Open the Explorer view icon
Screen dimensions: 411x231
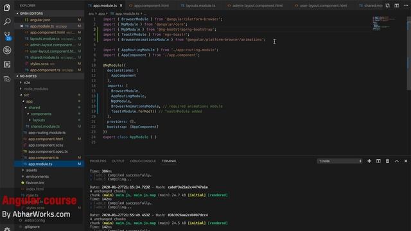click(7, 8)
